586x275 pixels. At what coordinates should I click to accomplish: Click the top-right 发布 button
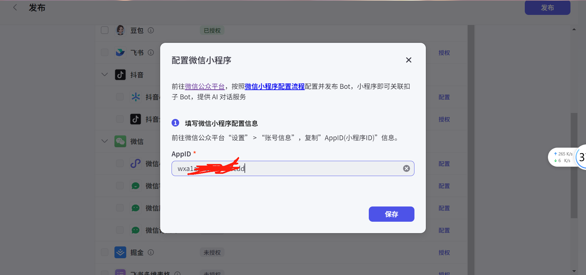[547, 8]
